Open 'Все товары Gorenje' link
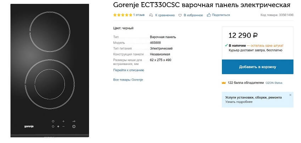 [x=128, y=80]
